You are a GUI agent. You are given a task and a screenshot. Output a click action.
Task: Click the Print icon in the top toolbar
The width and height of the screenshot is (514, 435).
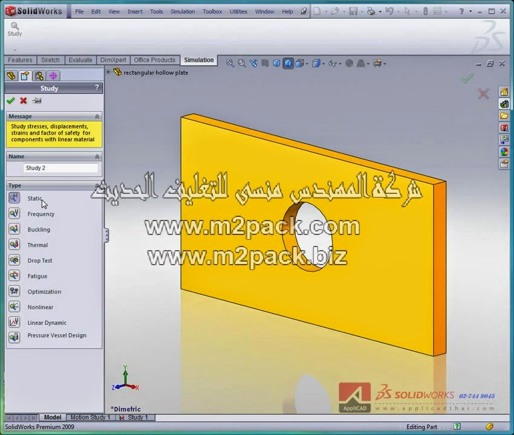point(371,11)
